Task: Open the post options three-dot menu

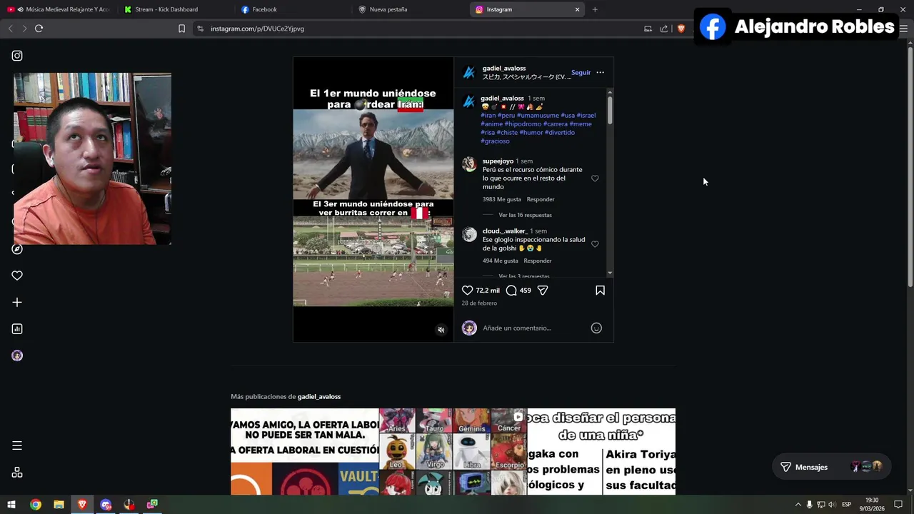Action: tap(600, 72)
